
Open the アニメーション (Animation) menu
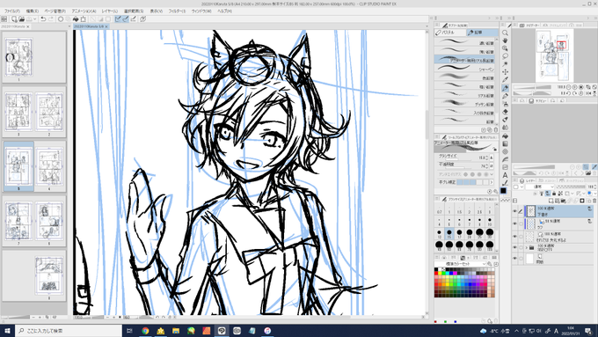[x=84, y=11]
